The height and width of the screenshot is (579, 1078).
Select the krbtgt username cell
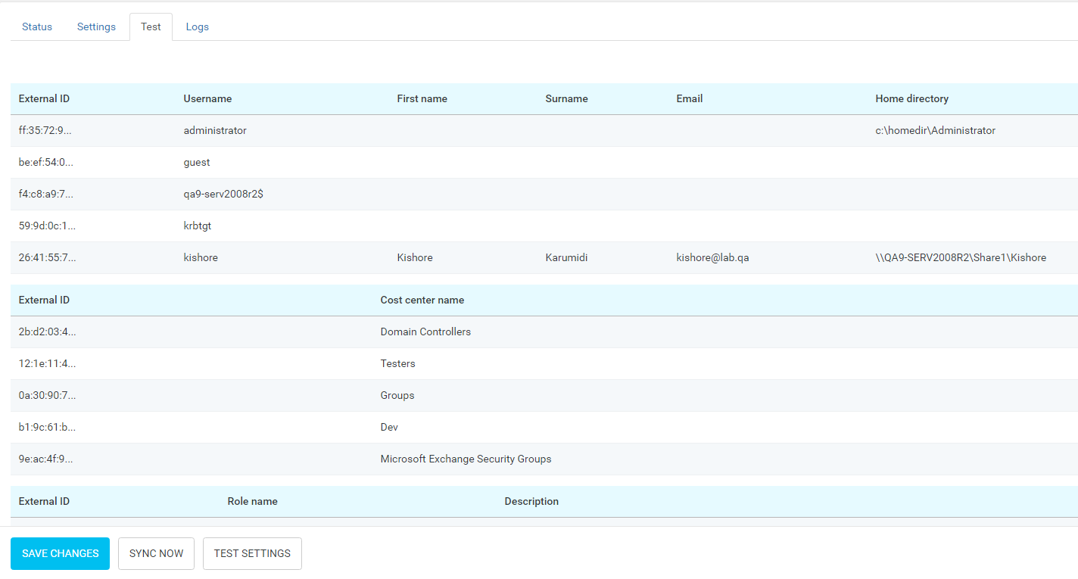197,226
